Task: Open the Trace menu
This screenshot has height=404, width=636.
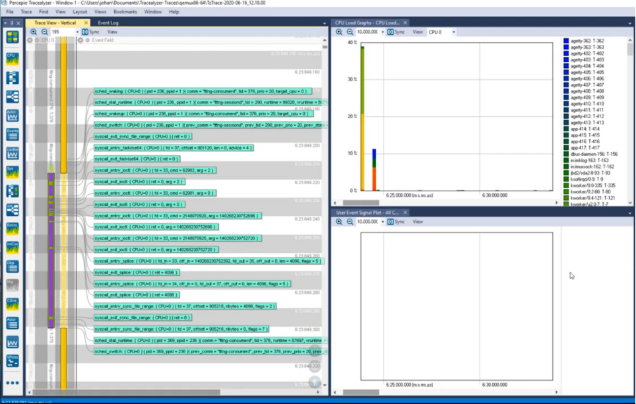Action: point(26,12)
